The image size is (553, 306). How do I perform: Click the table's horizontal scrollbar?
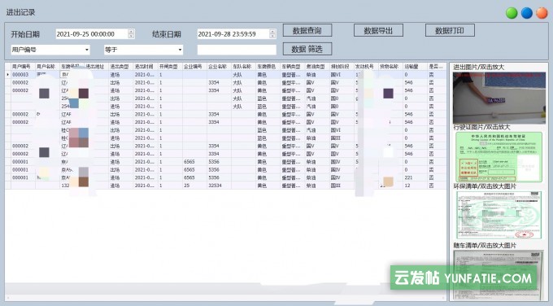tap(226, 298)
